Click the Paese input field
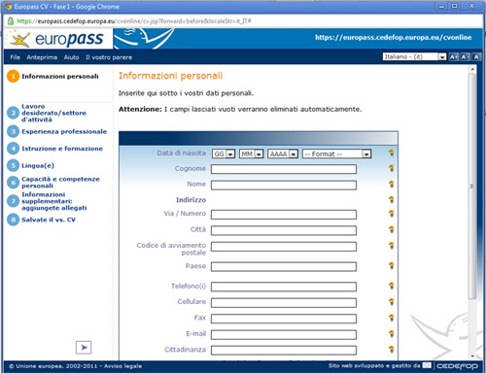The image size is (486, 373). (x=284, y=266)
